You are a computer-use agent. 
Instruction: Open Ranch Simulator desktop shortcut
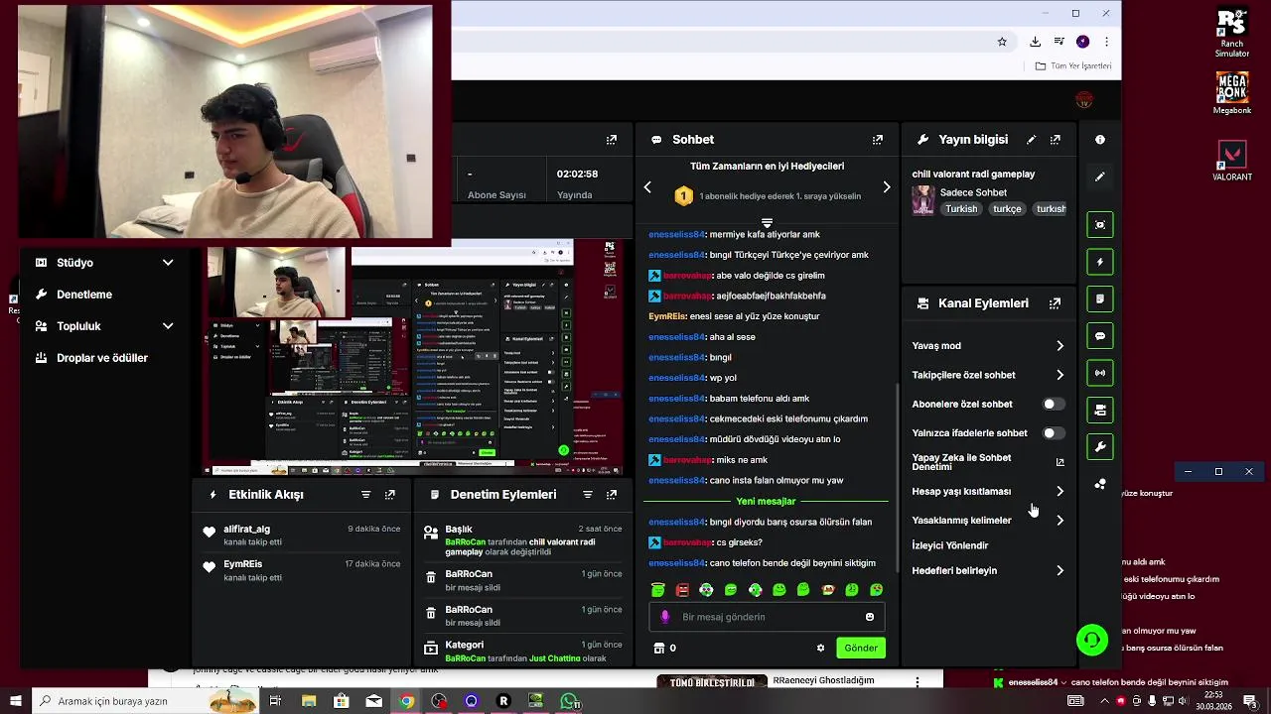pyautogui.click(x=1232, y=33)
